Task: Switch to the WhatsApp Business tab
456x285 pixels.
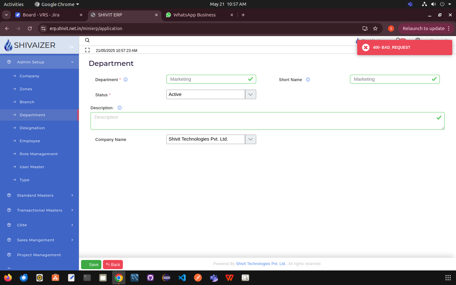Action: click(194, 15)
